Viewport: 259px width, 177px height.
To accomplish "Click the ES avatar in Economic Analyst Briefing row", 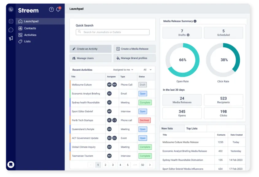I will pos(109,94).
